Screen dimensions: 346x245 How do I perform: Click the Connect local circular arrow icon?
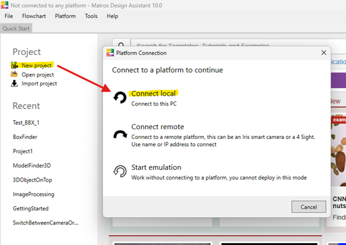(x=120, y=98)
